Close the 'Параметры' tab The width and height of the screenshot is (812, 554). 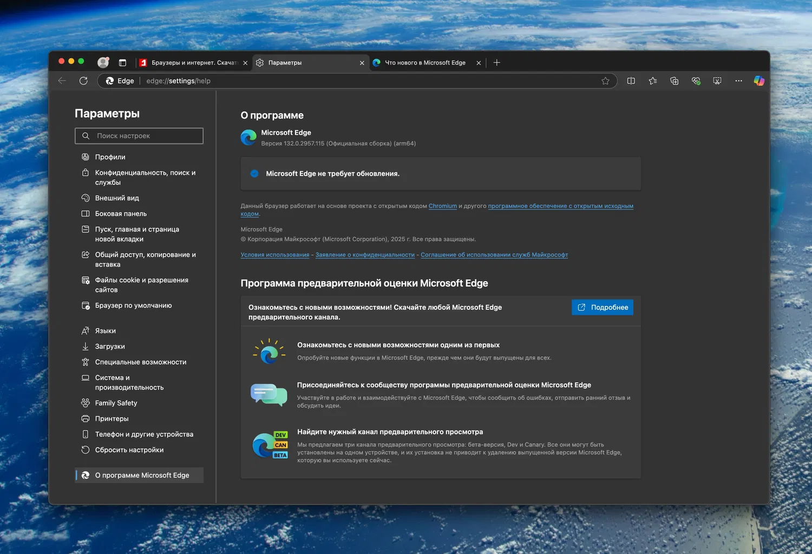click(362, 63)
